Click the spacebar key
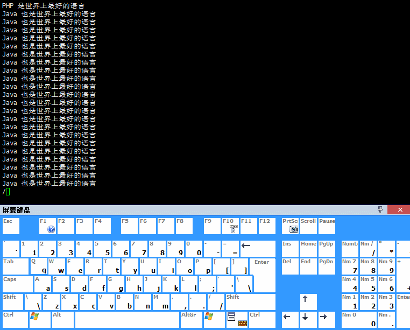 point(127,320)
